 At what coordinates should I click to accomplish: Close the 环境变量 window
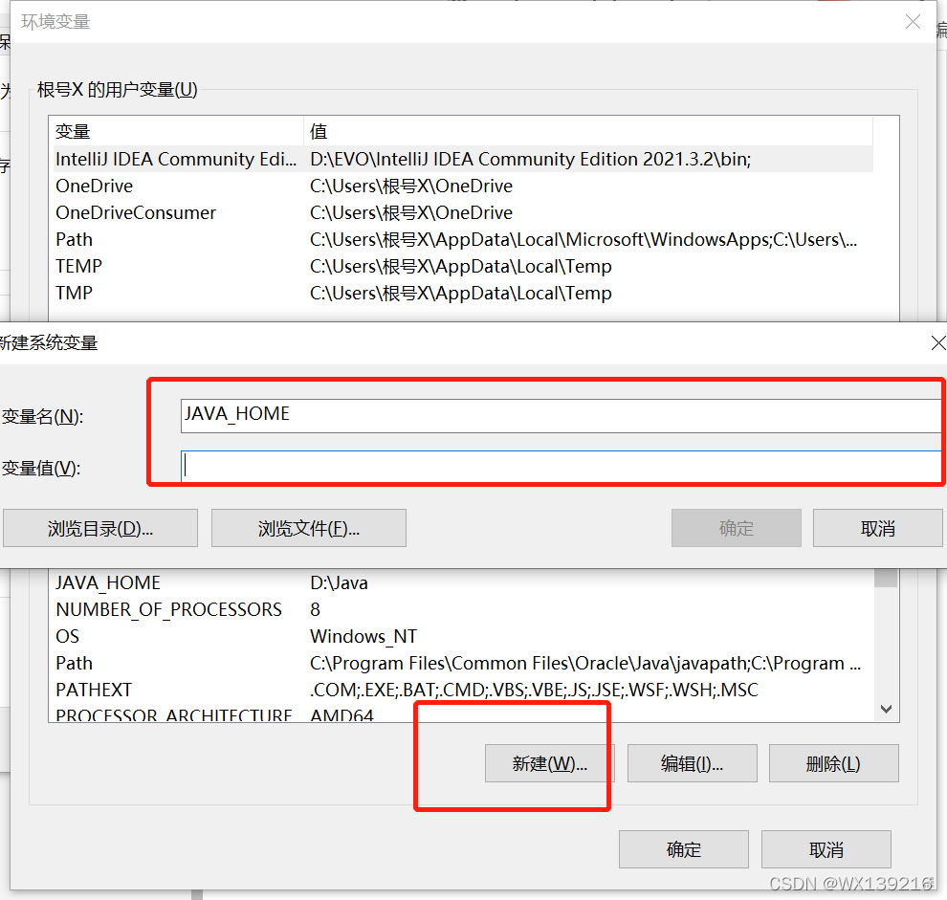point(913,22)
